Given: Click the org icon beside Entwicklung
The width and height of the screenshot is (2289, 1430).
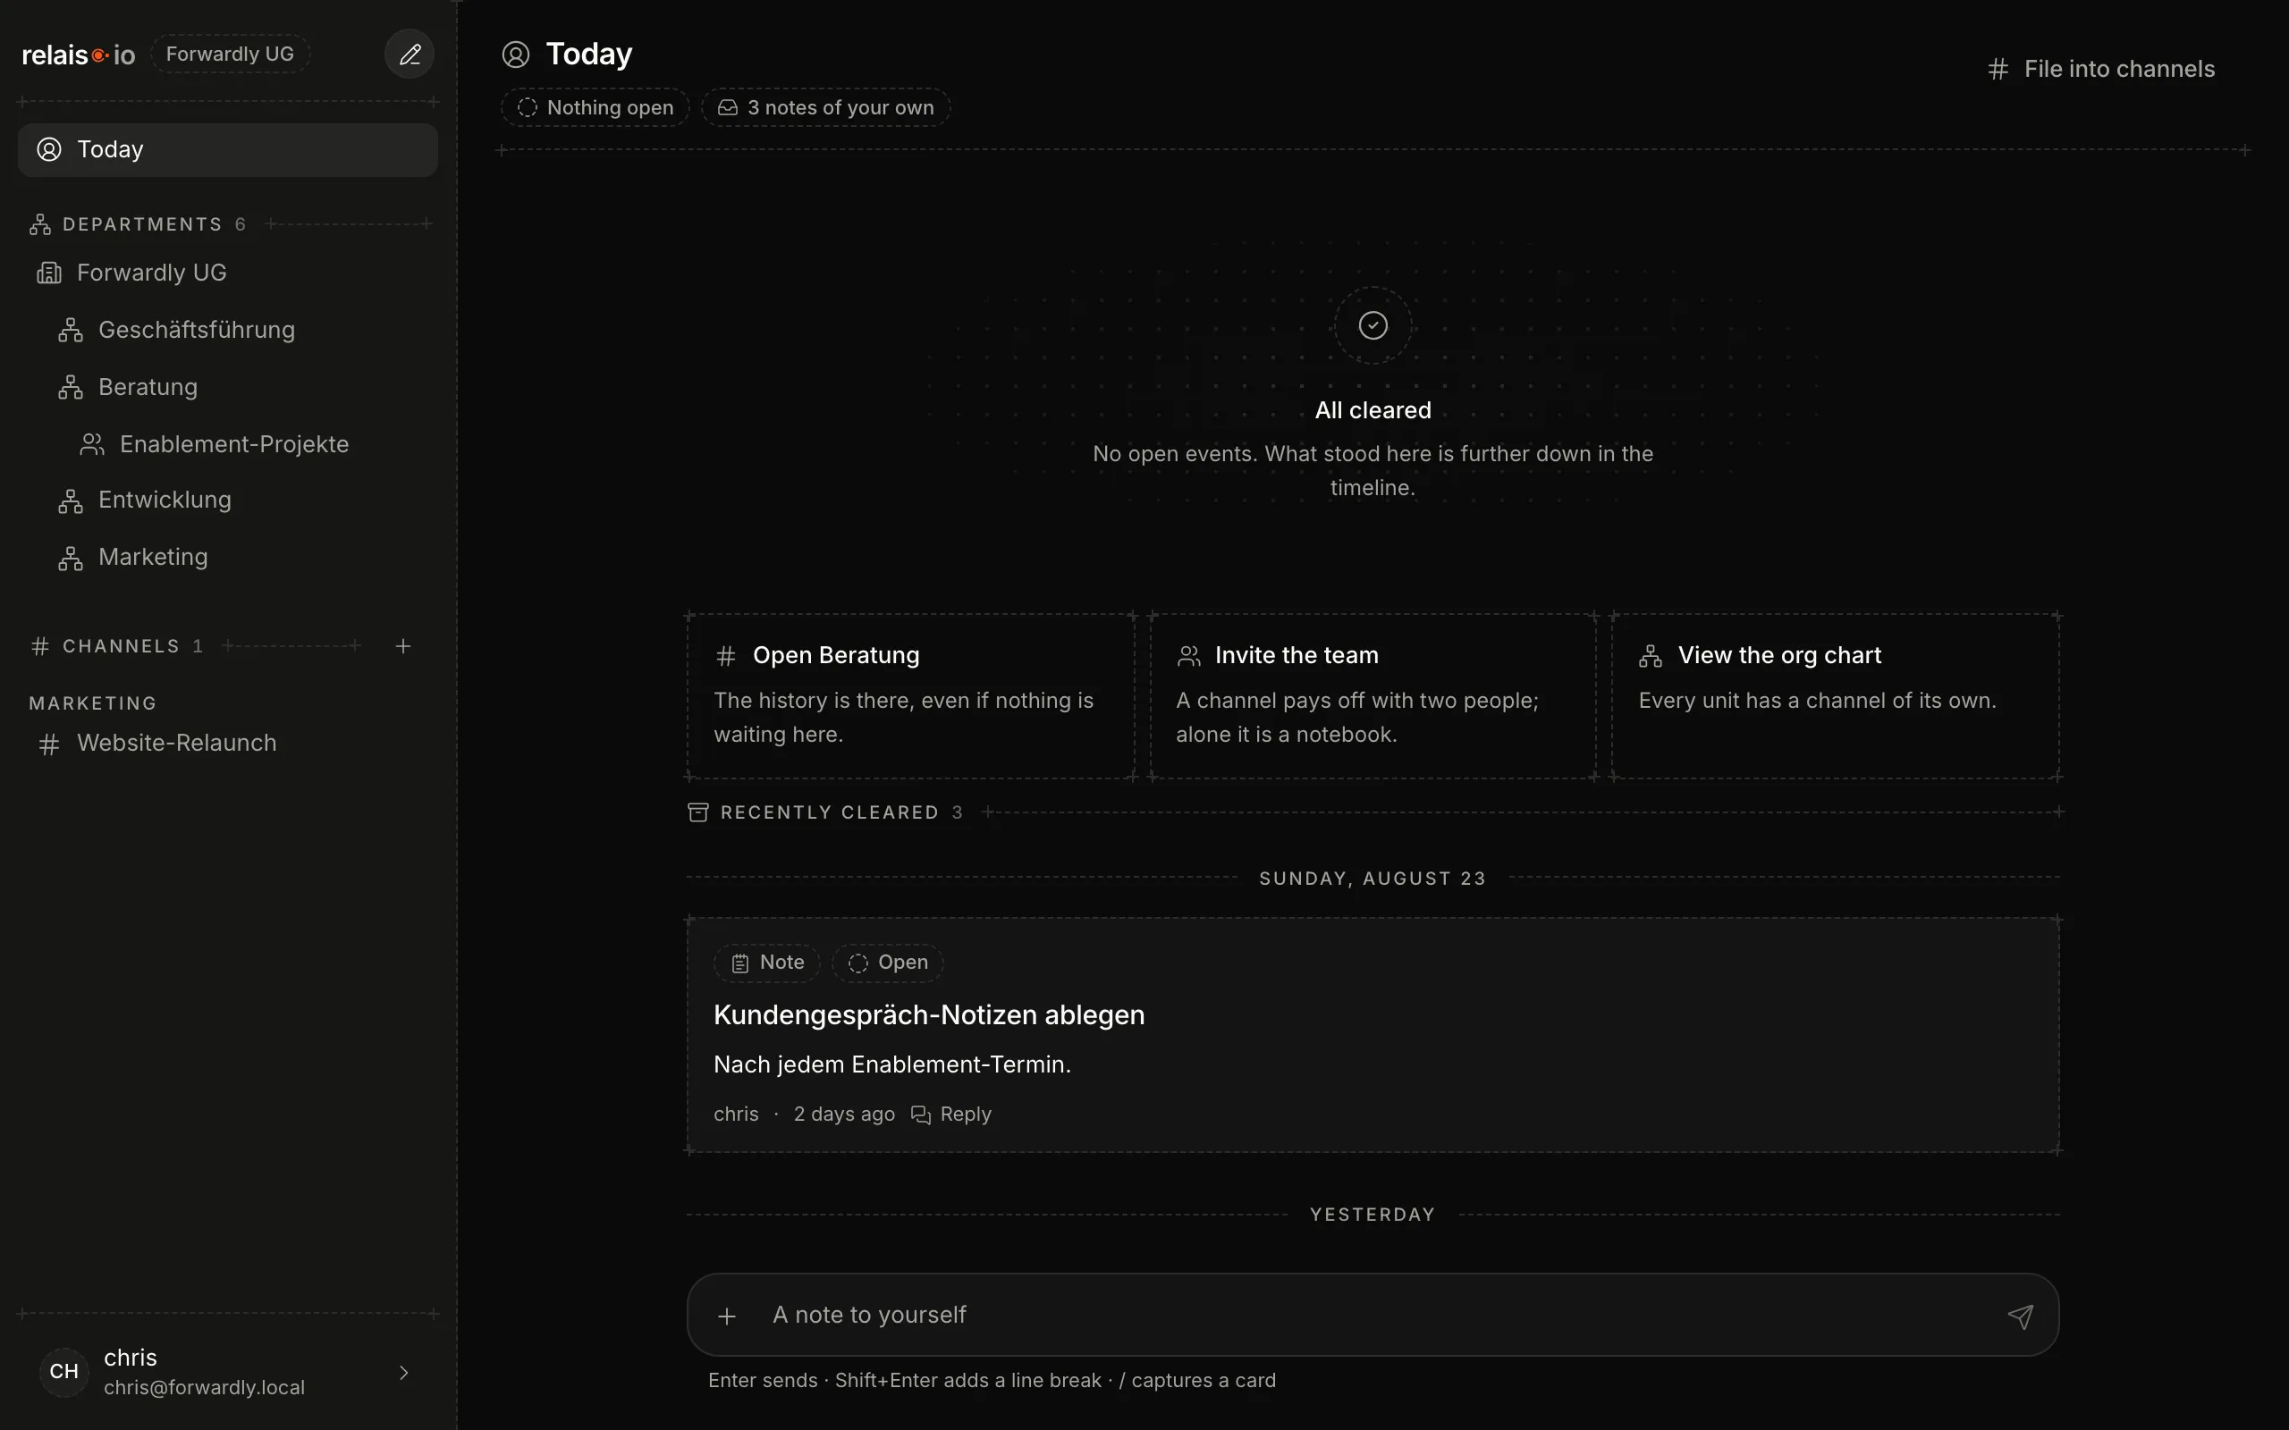Looking at the screenshot, I should pos(71,500).
